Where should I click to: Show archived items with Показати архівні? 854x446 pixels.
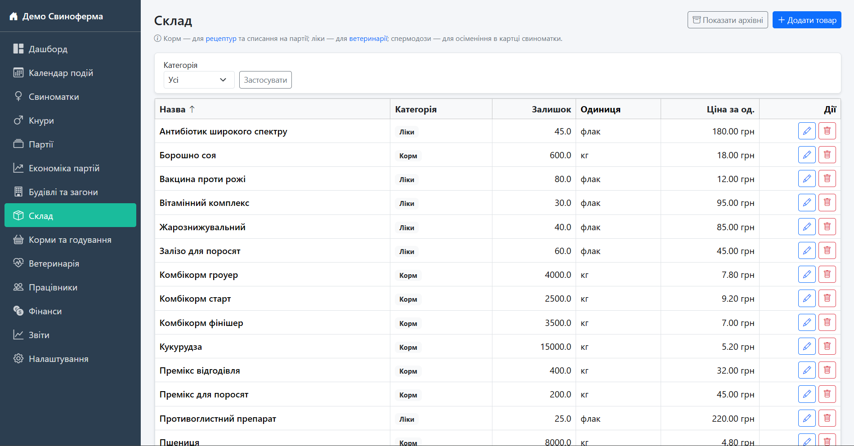point(727,20)
